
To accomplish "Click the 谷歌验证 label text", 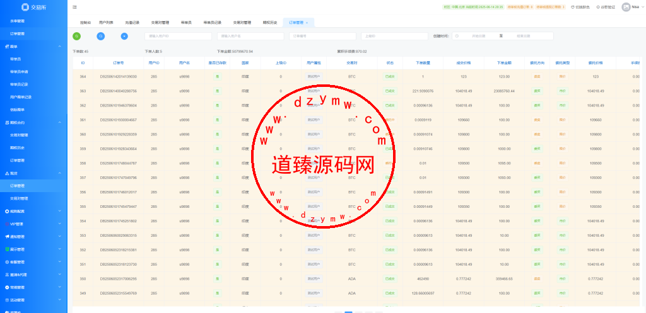I will click(x=608, y=7).
